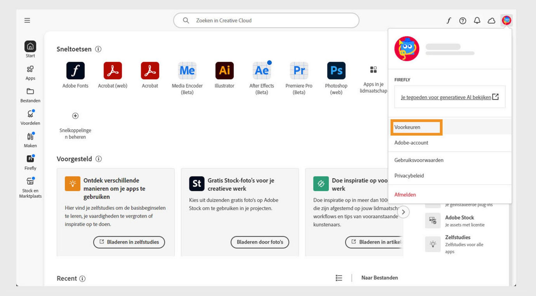Switch the Recent list view
Image resolution: width=536 pixels, height=296 pixels.
339,278
